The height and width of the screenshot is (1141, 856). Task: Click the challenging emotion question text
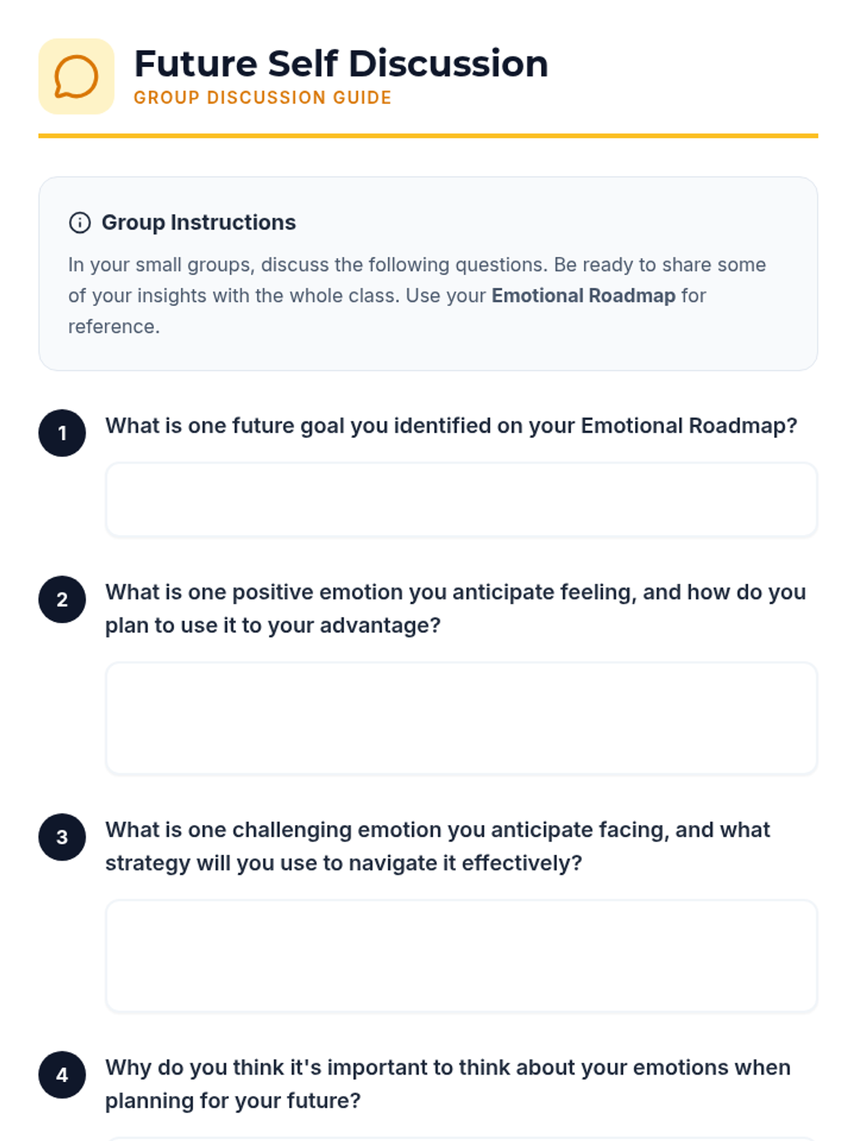[x=437, y=846]
